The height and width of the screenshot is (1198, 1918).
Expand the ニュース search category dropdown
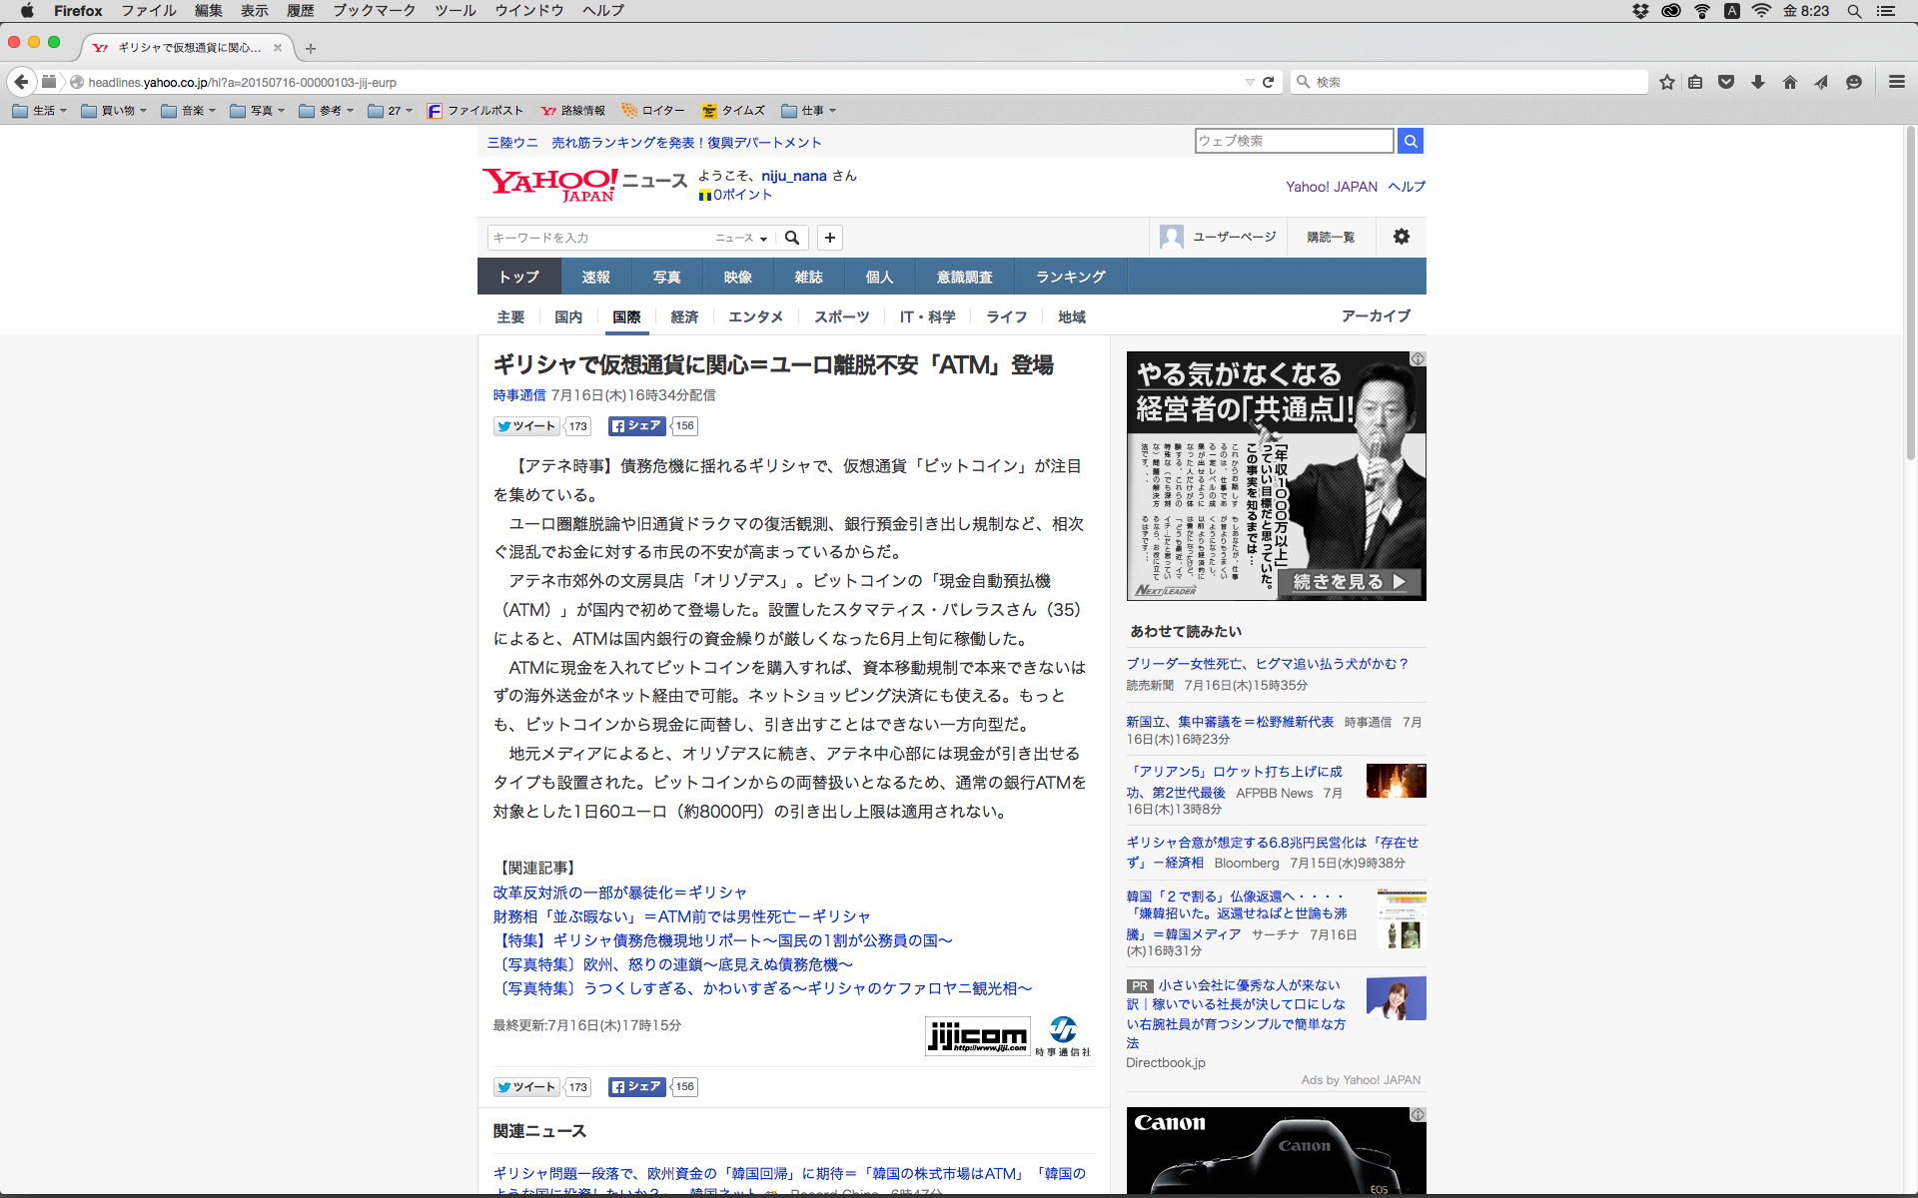pos(741,238)
